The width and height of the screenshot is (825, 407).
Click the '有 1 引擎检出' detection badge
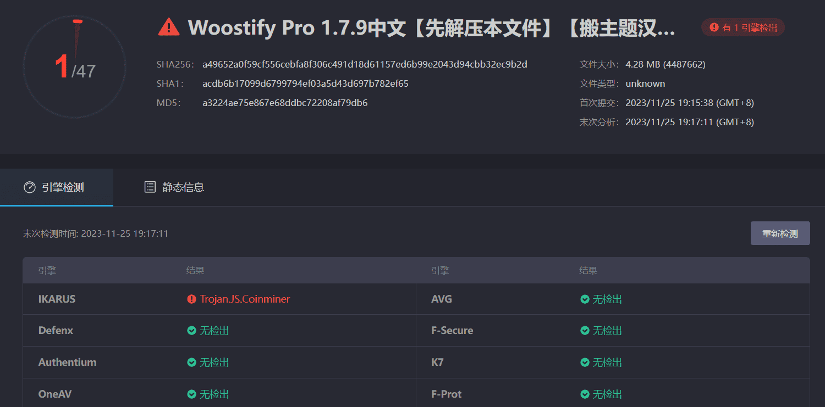(x=743, y=27)
